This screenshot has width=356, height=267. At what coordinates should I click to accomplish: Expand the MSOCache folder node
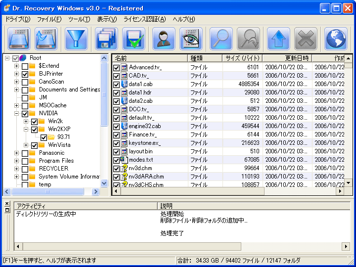point(16,105)
